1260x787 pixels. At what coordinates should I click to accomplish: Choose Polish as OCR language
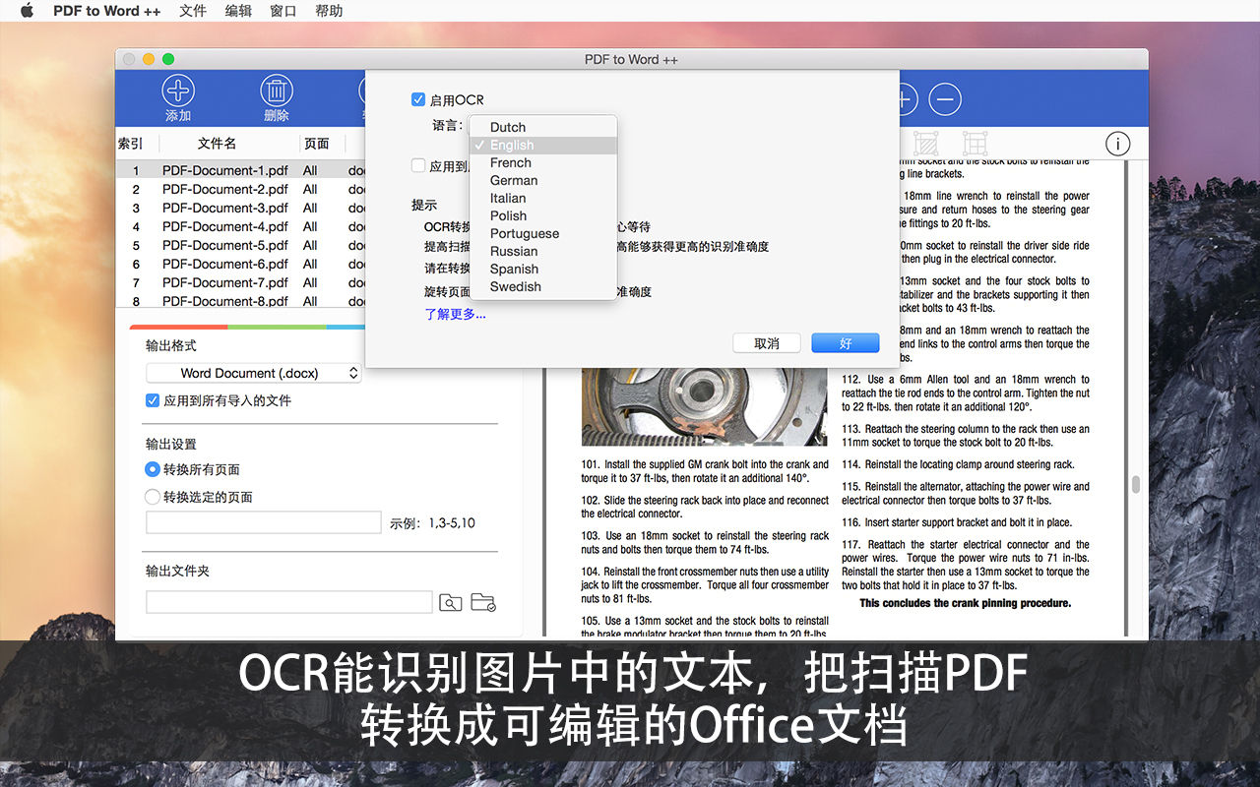(543, 215)
